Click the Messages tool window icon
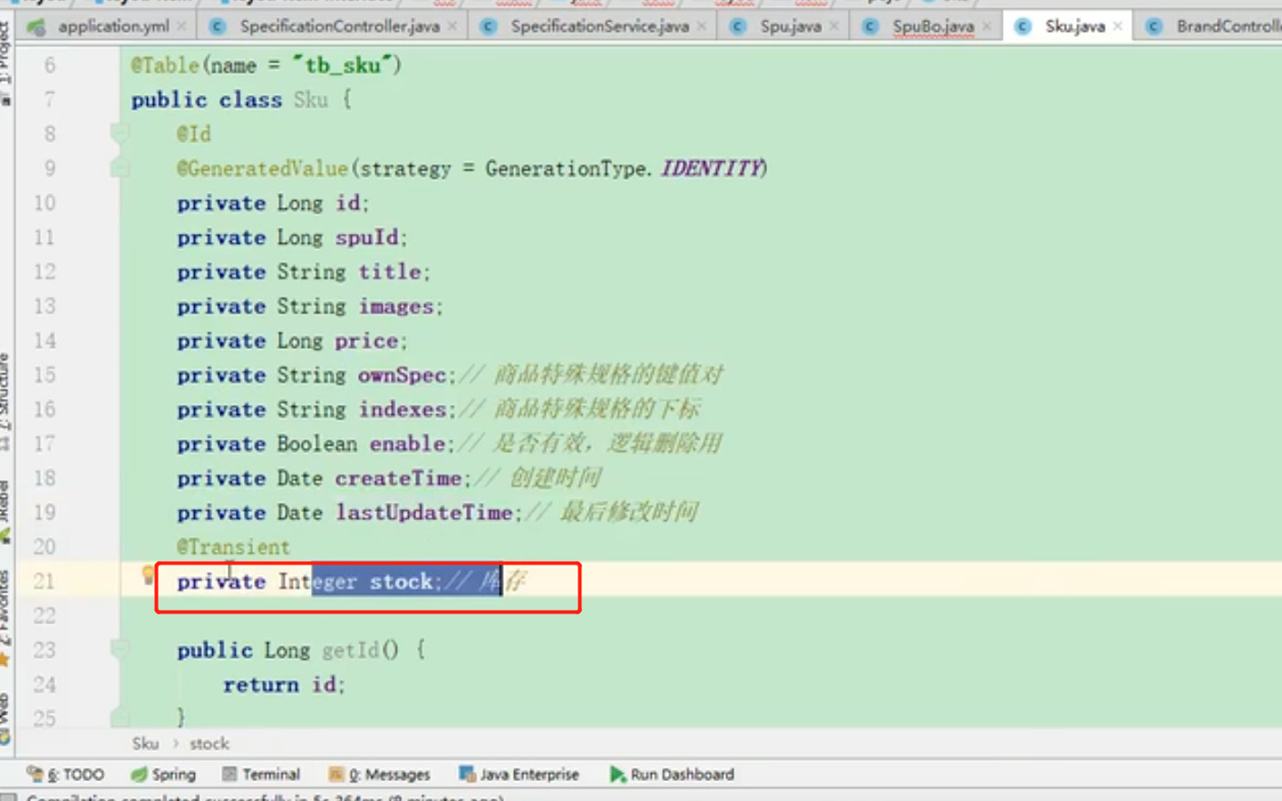Image resolution: width=1282 pixels, height=801 pixels. 336,774
